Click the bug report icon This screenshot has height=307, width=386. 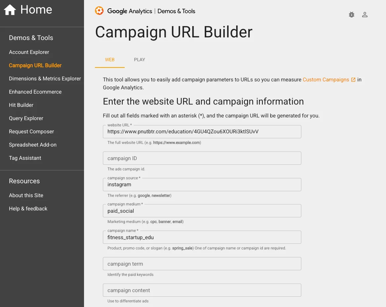(x=352, y=15)
